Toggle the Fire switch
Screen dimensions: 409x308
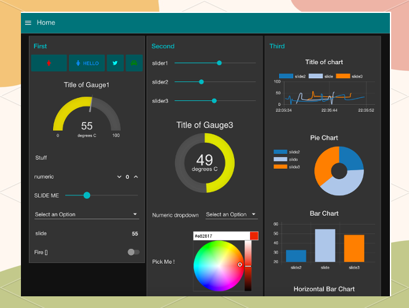[132, 252]
